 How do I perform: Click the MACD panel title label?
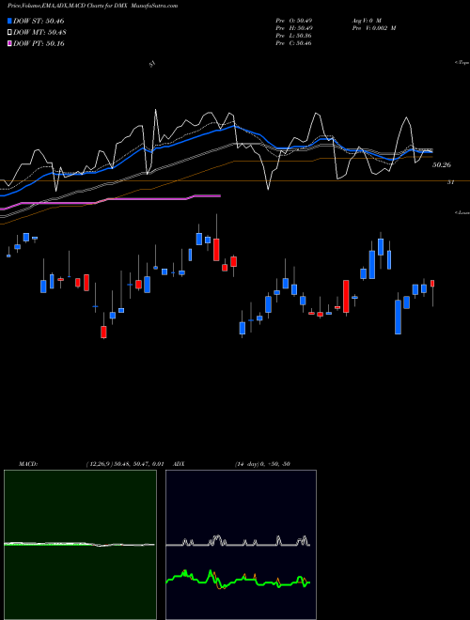tap(27, 464)
